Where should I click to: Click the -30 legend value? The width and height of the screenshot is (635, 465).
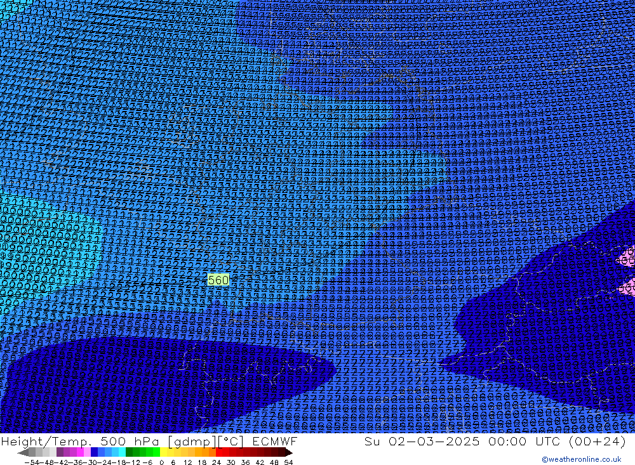tap(91, 462)
